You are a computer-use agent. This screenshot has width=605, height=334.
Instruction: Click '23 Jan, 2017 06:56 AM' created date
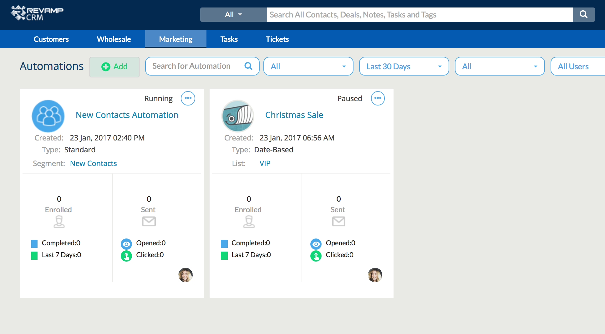(x=297, y=138)
